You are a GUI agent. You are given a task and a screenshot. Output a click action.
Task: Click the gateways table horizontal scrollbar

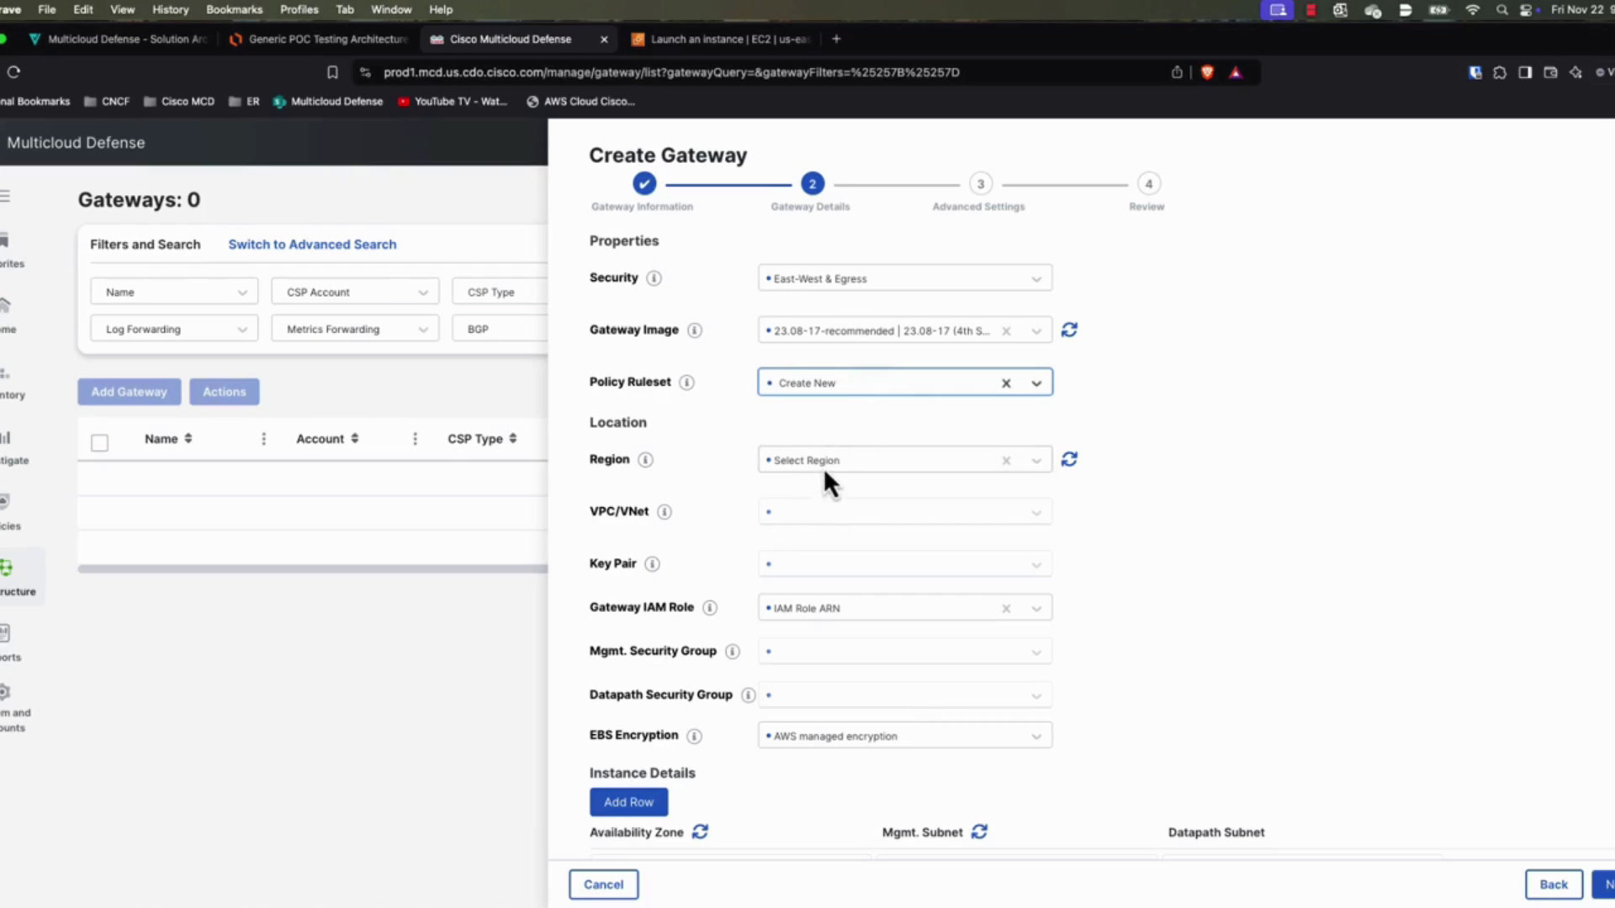tap(312, 569)
